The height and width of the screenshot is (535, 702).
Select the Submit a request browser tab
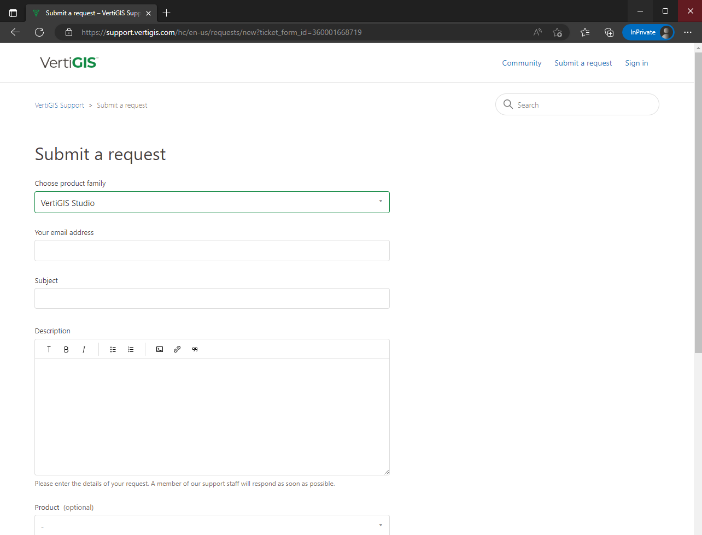pyautogui.click(x=91, y=13)
